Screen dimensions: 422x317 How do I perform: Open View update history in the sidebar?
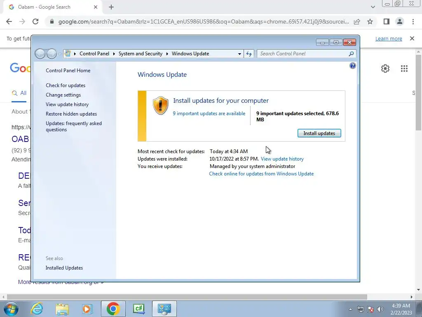pyautogui.click(x=67, y=104)
